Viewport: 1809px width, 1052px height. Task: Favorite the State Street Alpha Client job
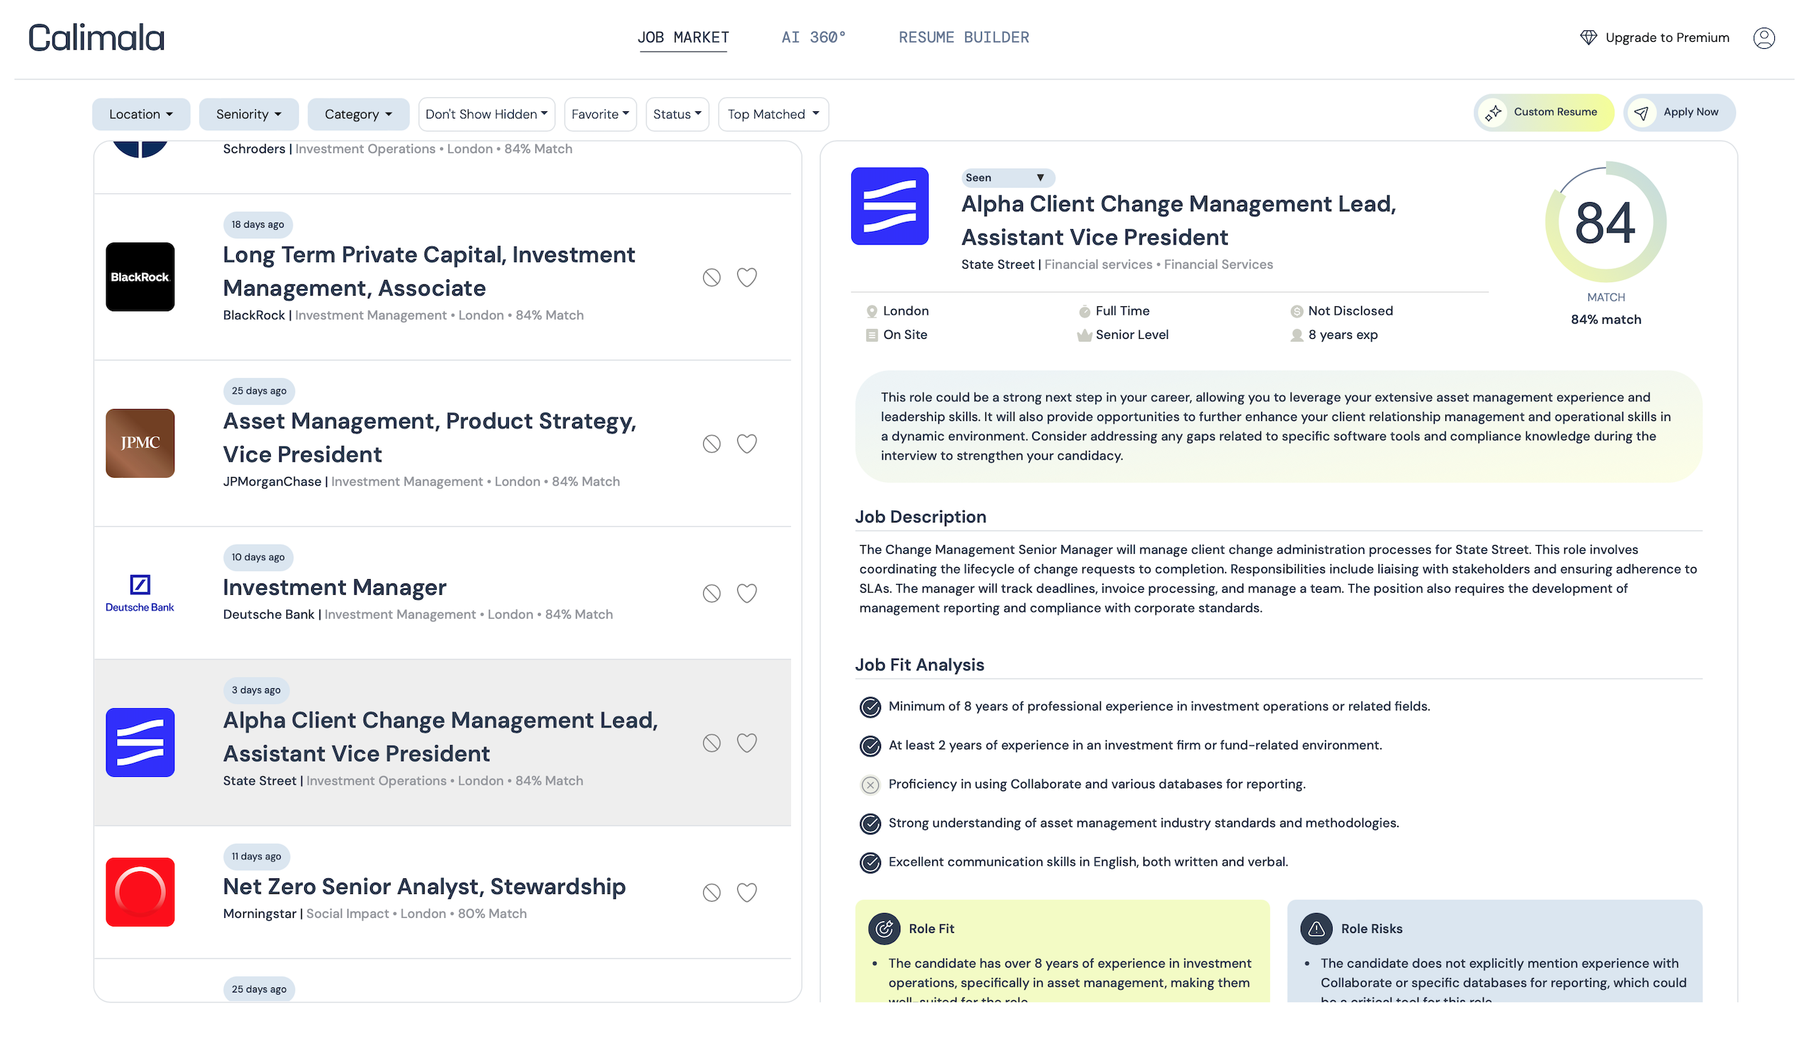point(746,742)
